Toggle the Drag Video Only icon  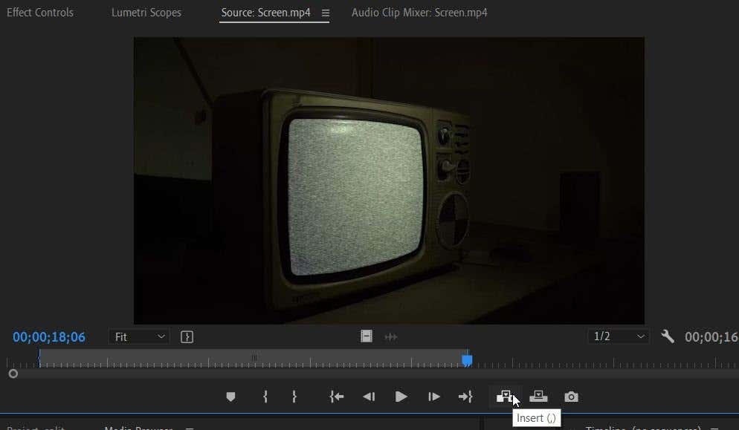(367, 336)
